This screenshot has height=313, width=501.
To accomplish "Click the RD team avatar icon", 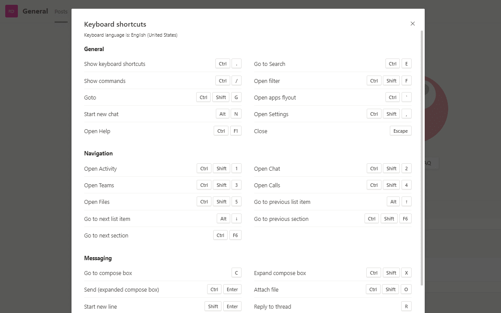I will click(11, 11).
